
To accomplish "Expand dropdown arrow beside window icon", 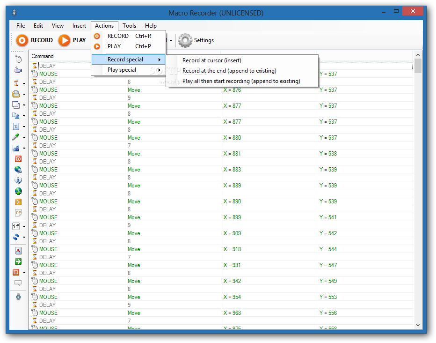I will (x=24, y=105).
